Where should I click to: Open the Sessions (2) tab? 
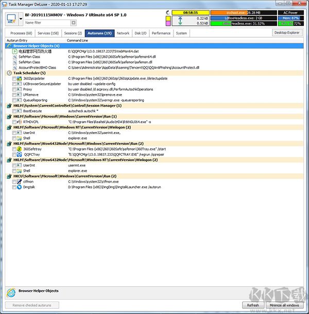[x=73, y=33]
